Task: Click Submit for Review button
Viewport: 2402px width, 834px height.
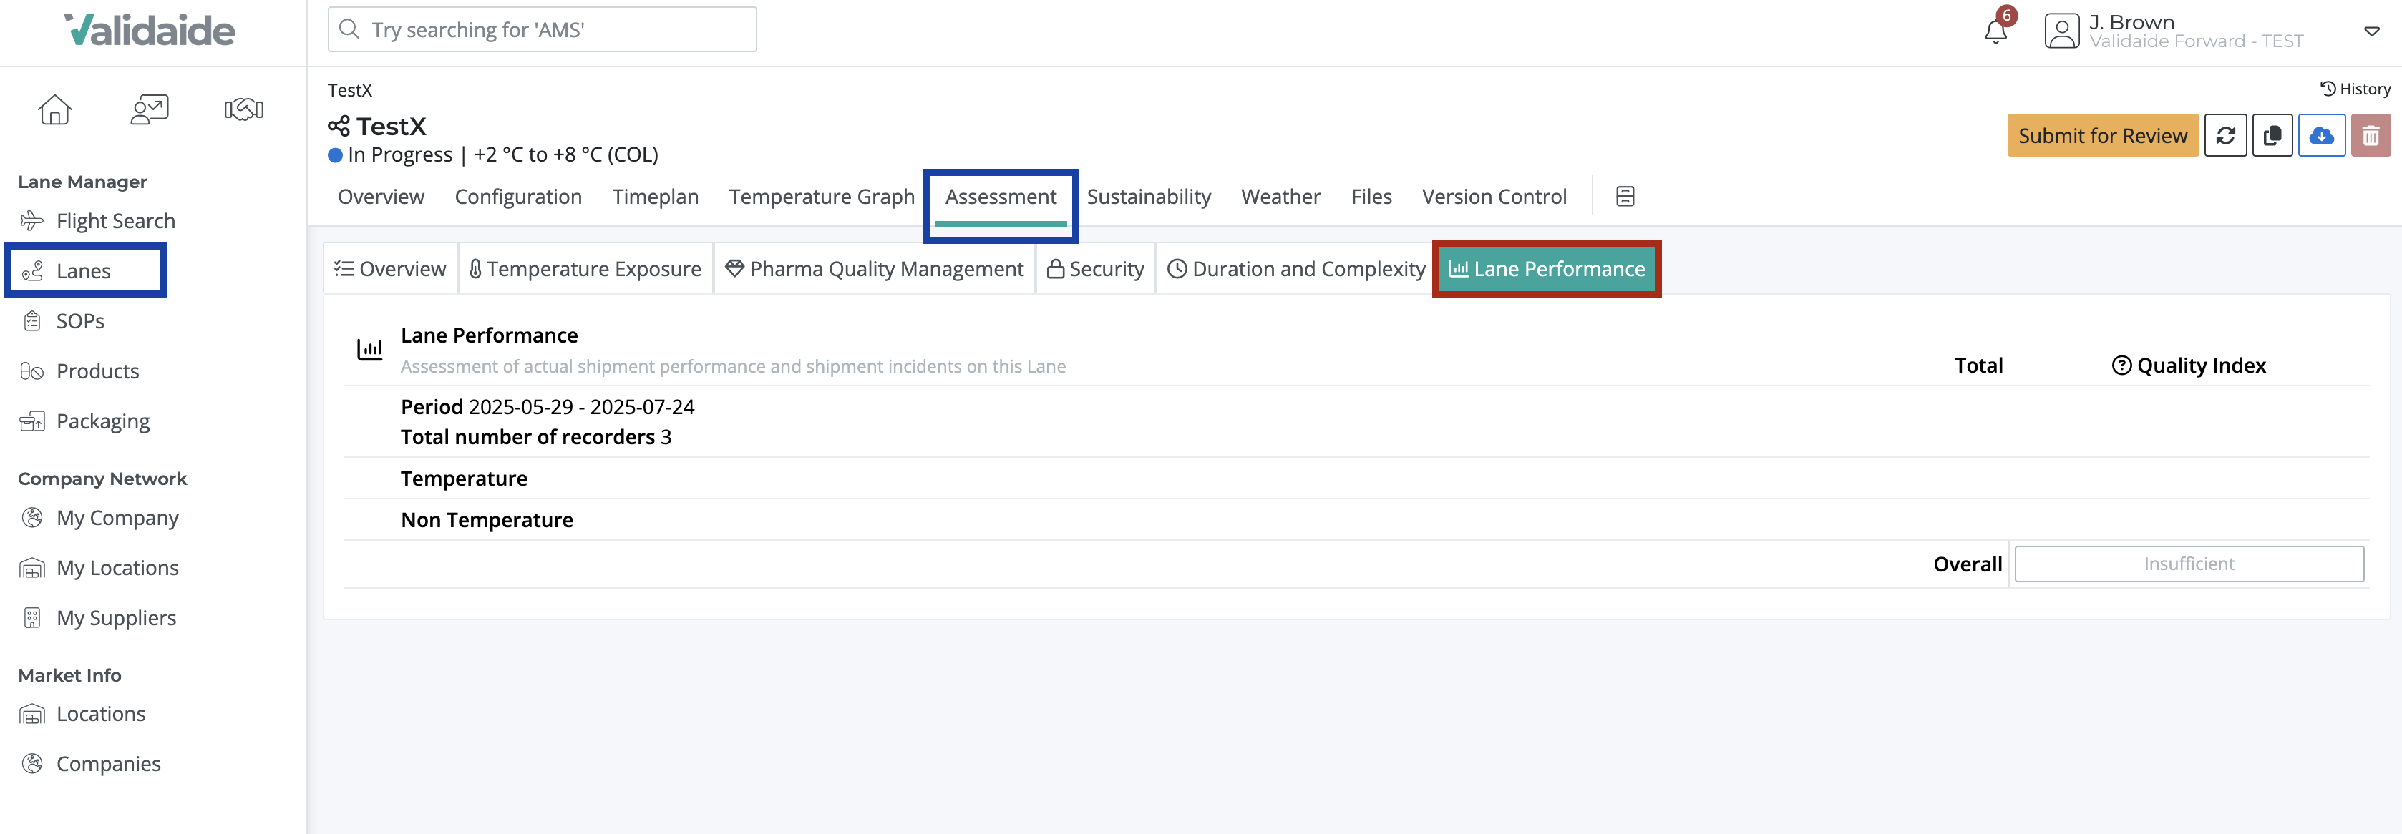Action: point(2103,136)
